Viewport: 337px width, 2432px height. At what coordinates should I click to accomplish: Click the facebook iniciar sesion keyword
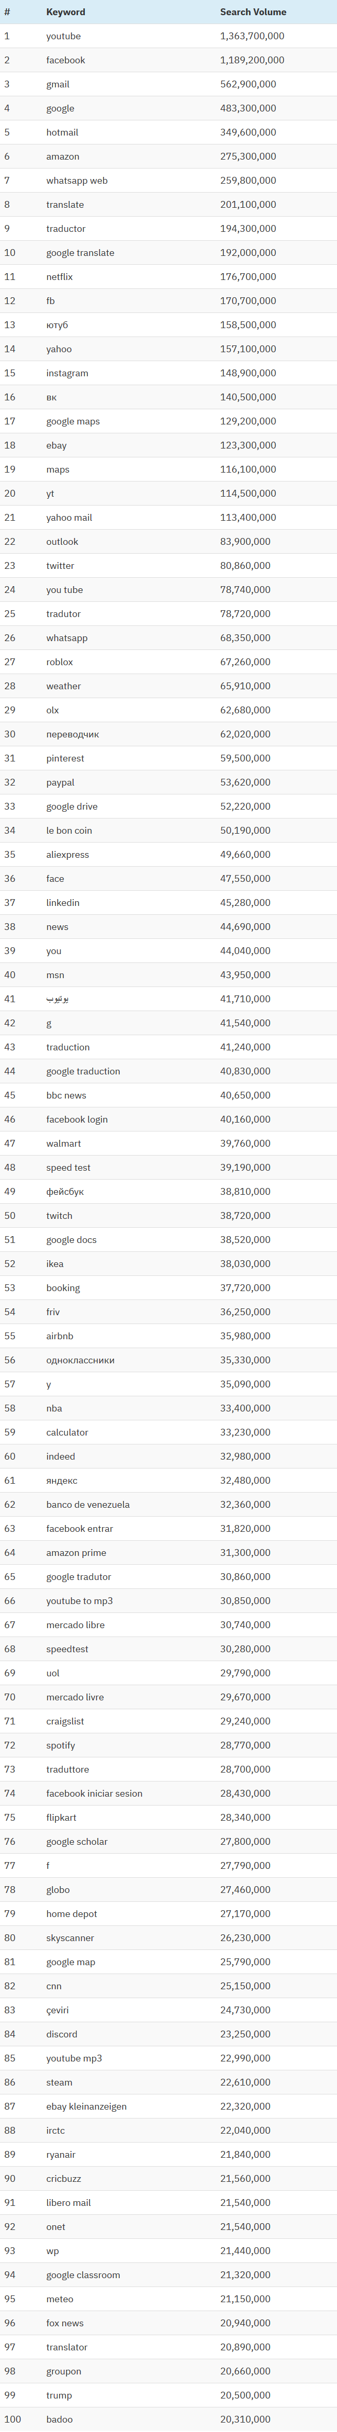tap(94, 1794)
